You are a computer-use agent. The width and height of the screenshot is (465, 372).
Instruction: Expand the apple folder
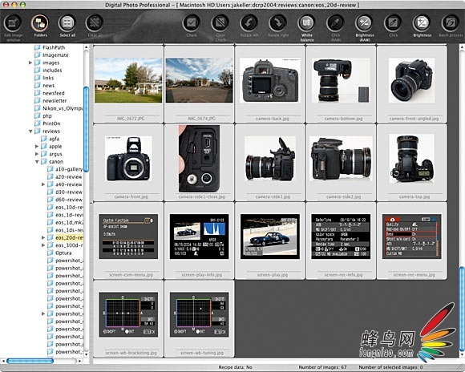click(37, 146)
